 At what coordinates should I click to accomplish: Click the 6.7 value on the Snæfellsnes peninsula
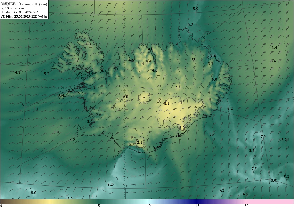pyautogui.click(x=70, y=90)
